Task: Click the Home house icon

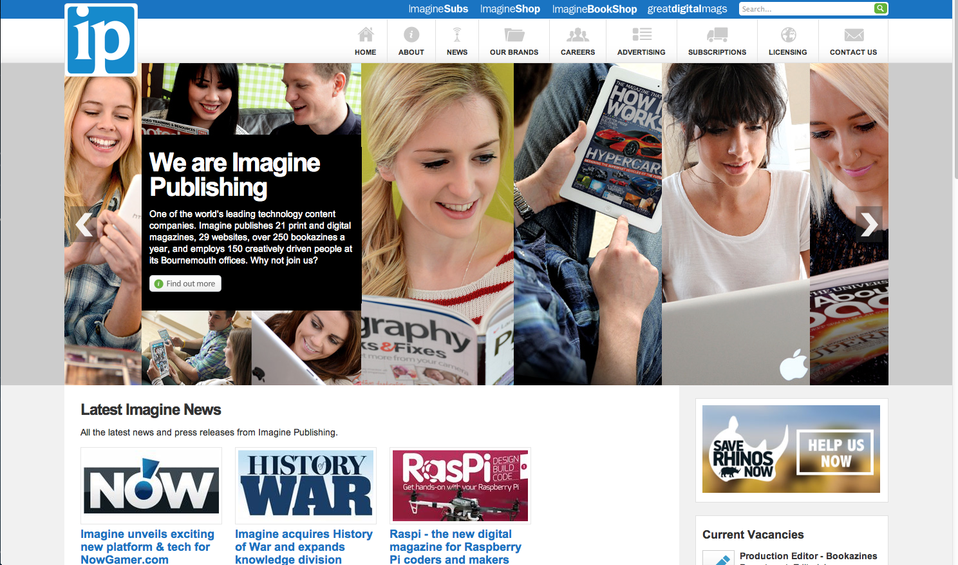Action: pyautogui.click(x=366, y=34)
